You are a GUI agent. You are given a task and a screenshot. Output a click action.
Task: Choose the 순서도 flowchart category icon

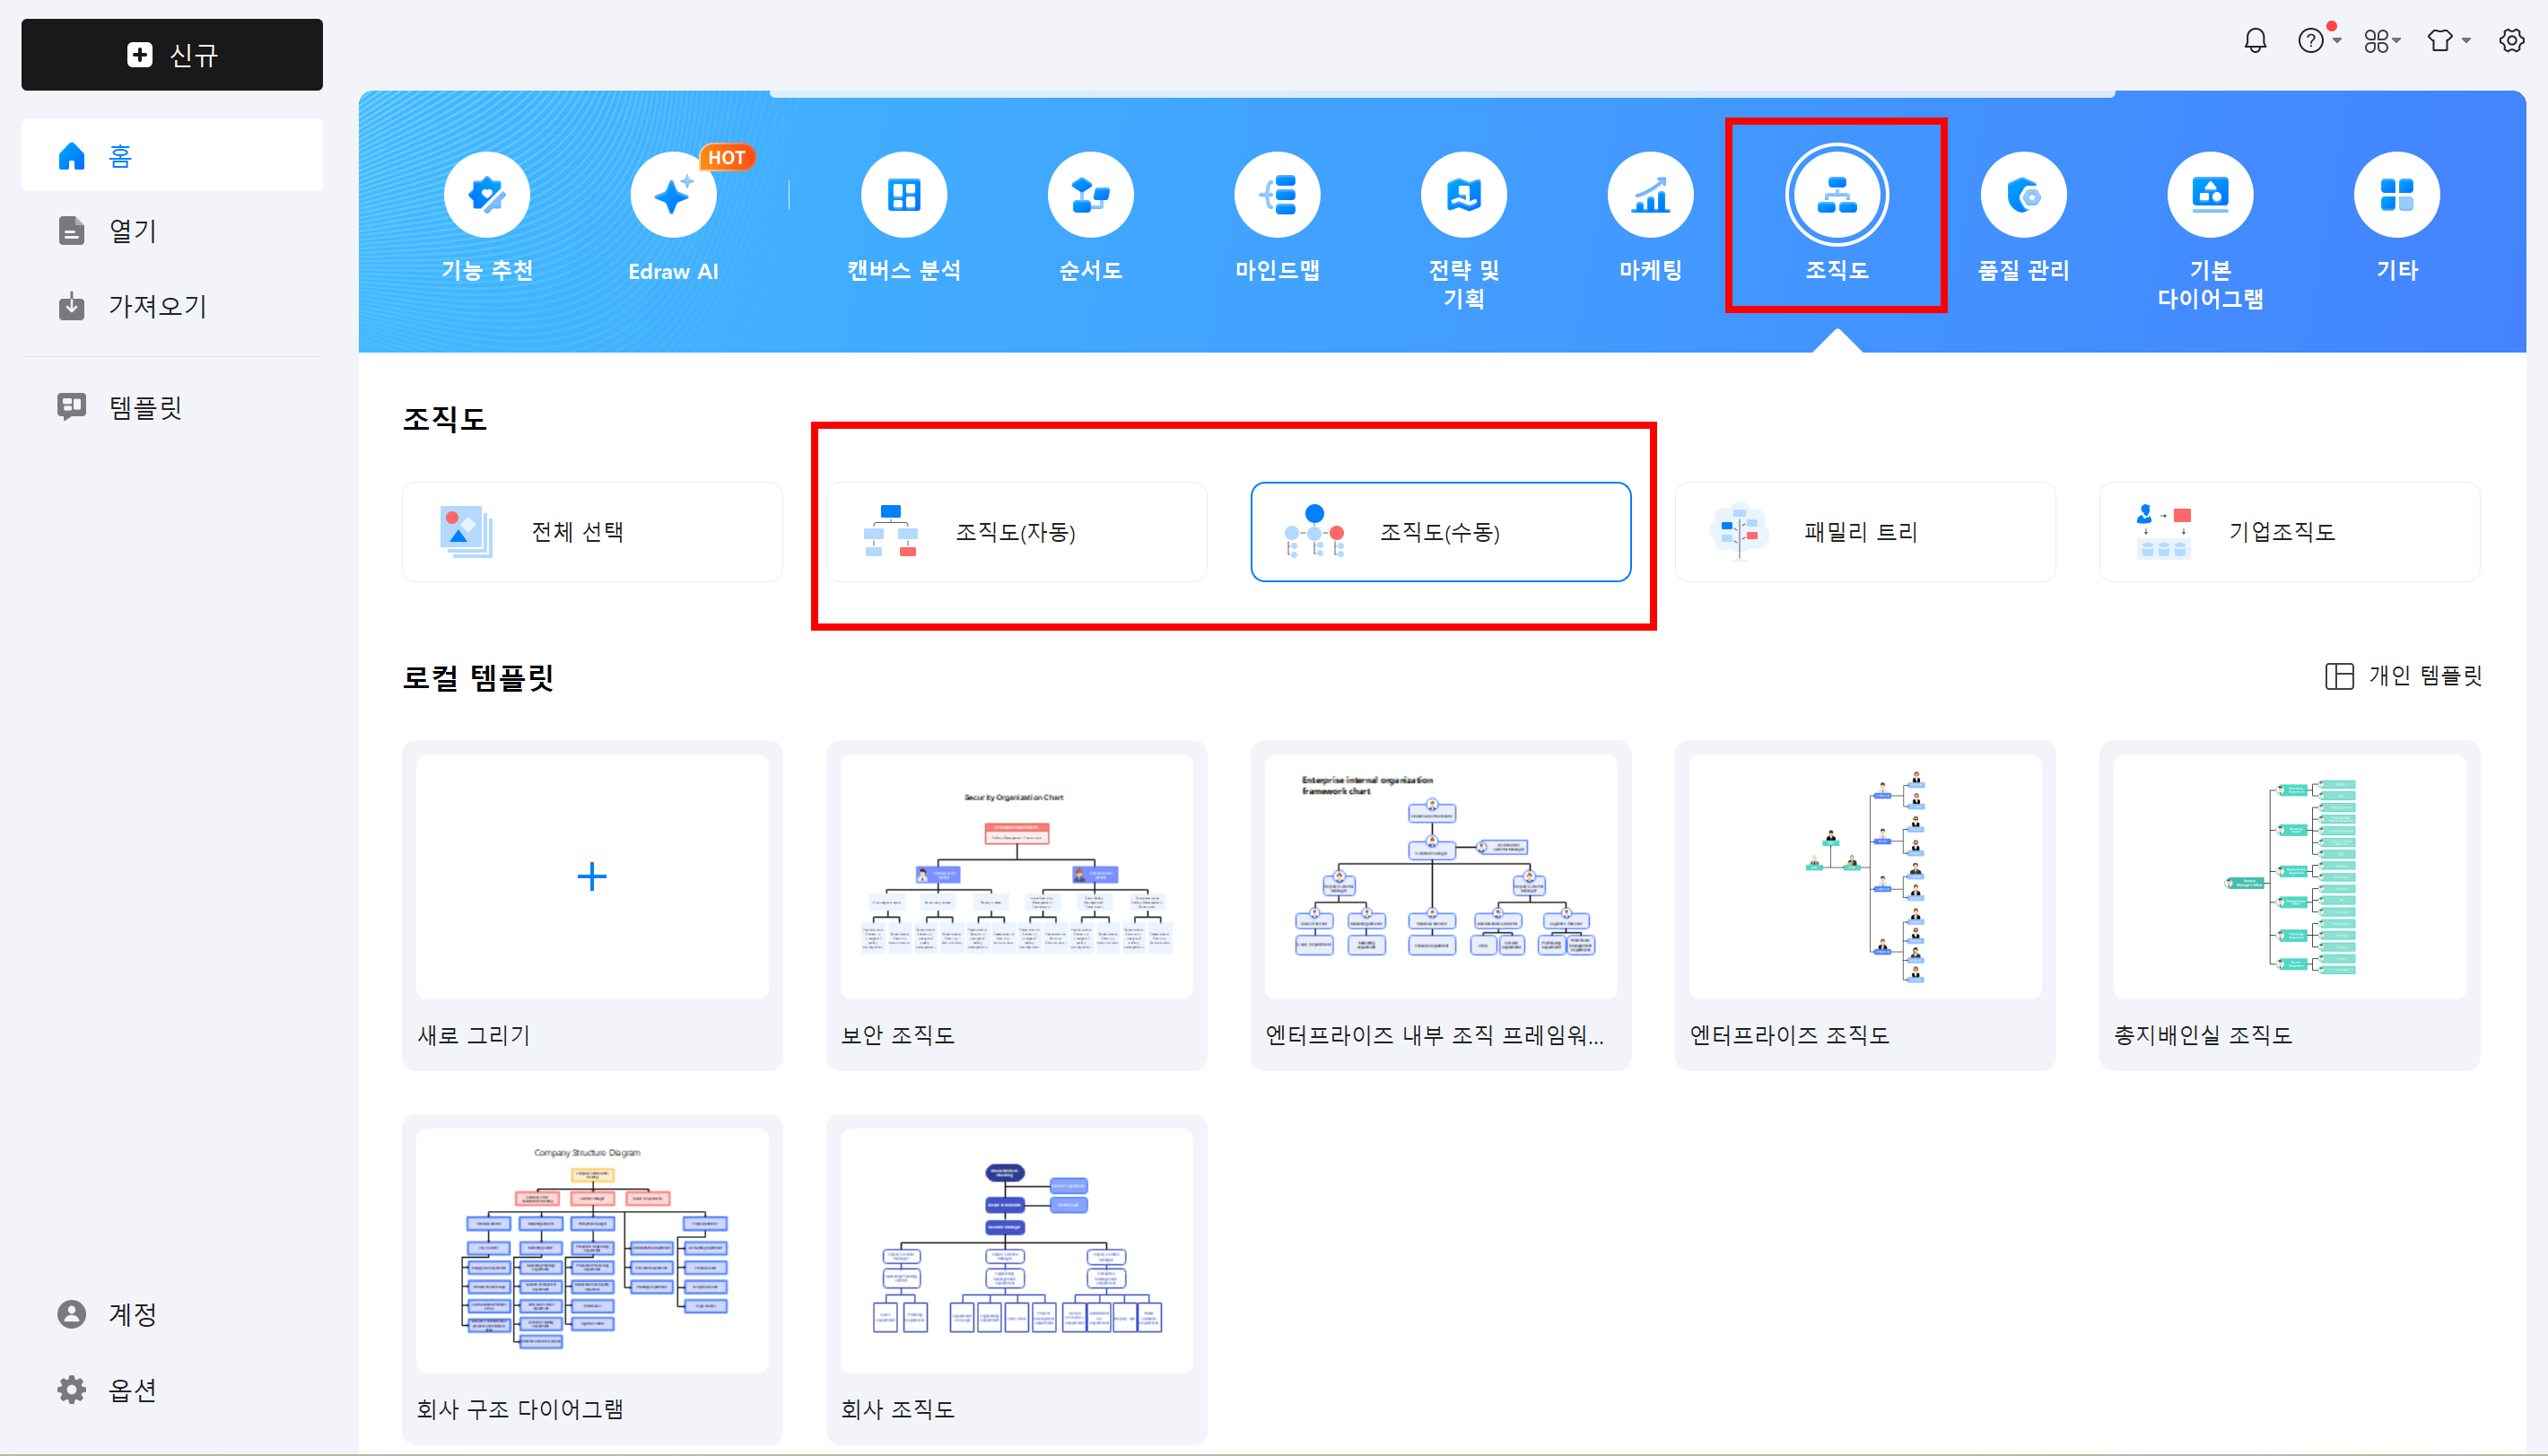(1090, 196)
